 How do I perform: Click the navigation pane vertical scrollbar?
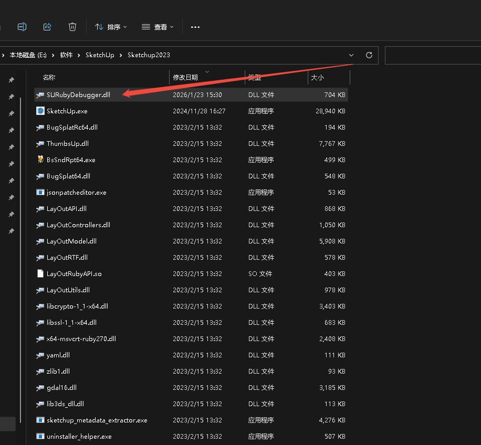coord(20,260)
